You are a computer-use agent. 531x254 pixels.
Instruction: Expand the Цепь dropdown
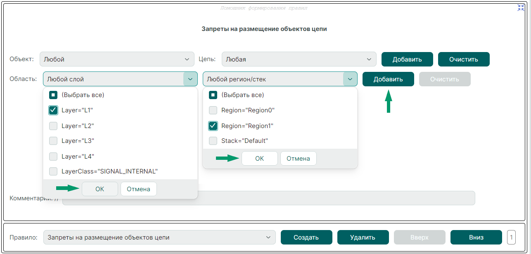[x=299, y=59]
